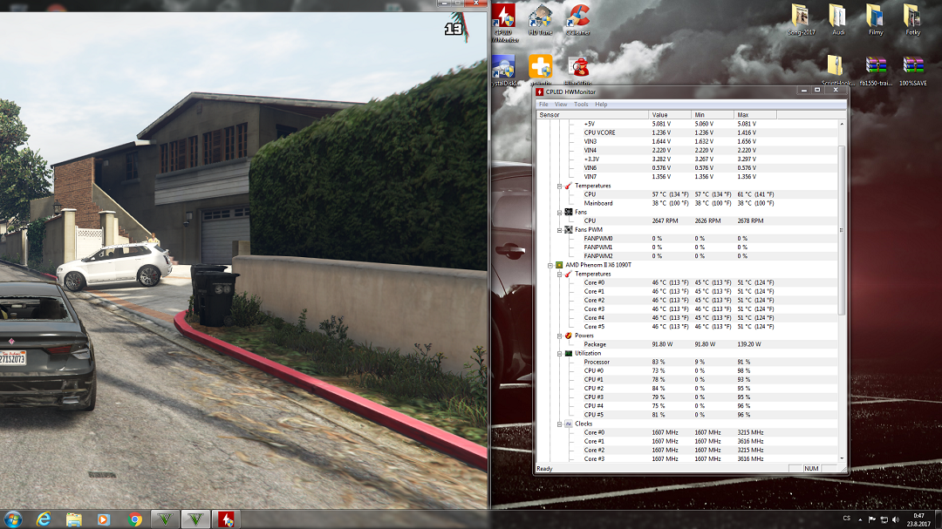Image resolution: width=942 pixels, height=529 pixels.
Task: Select the Processor utilization row
Action: click(x=687, y=362)
